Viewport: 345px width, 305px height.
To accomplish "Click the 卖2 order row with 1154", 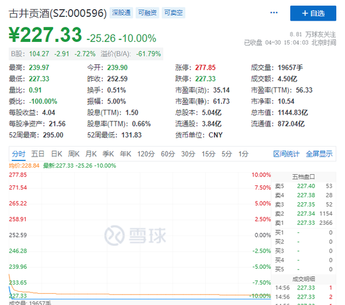I will 304,214.
